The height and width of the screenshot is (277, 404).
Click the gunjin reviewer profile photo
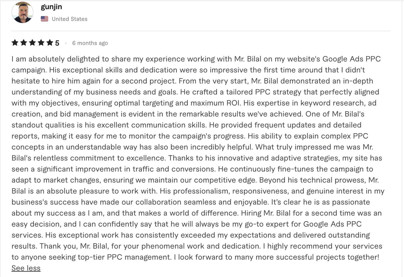pos(22,12)
